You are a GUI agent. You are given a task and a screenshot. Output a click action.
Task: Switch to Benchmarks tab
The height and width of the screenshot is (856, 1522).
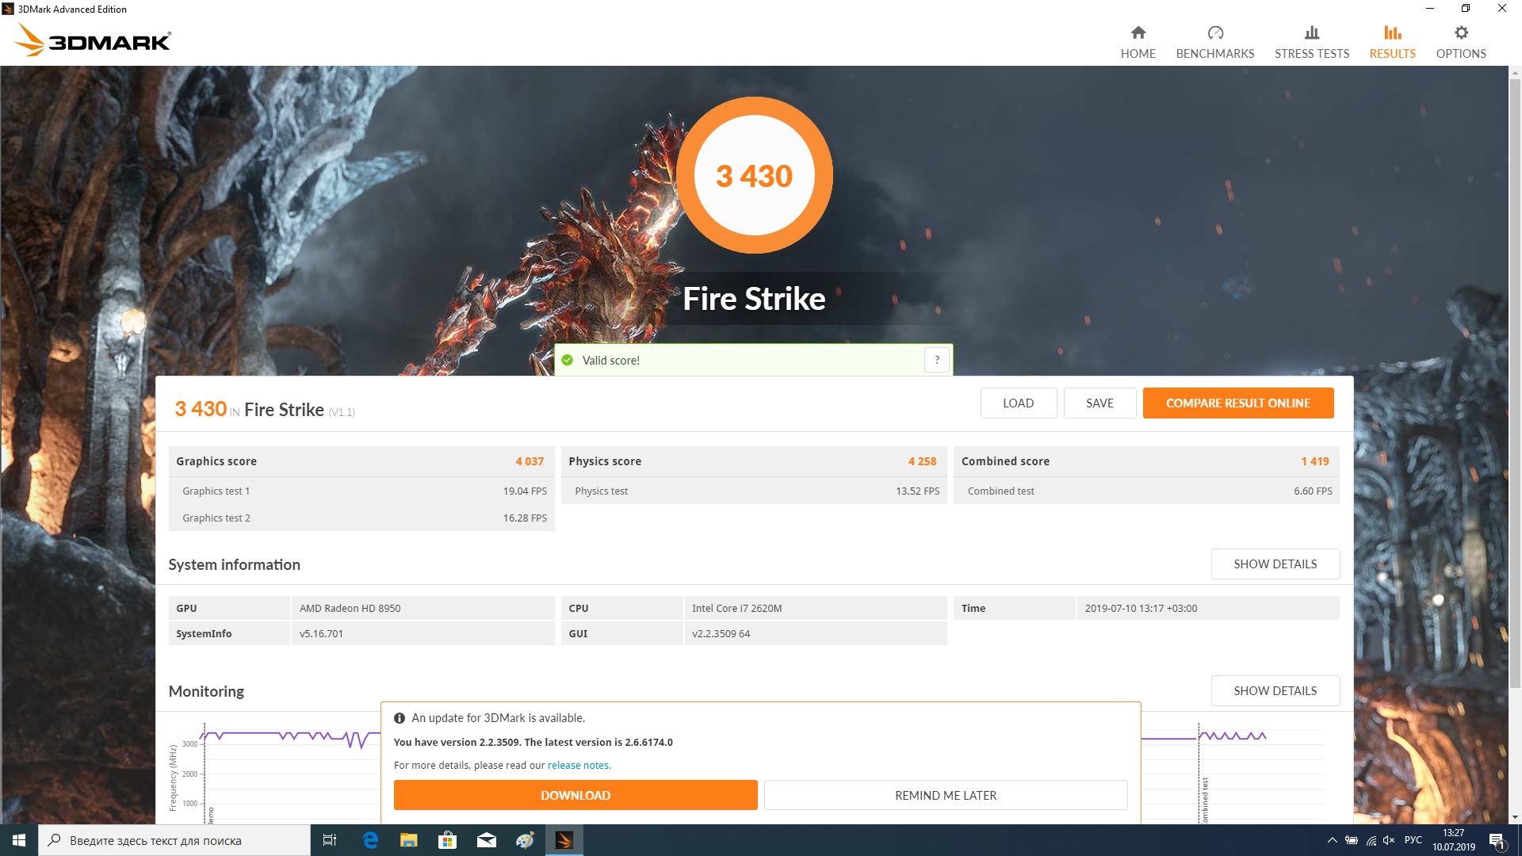coord(1214,42)
